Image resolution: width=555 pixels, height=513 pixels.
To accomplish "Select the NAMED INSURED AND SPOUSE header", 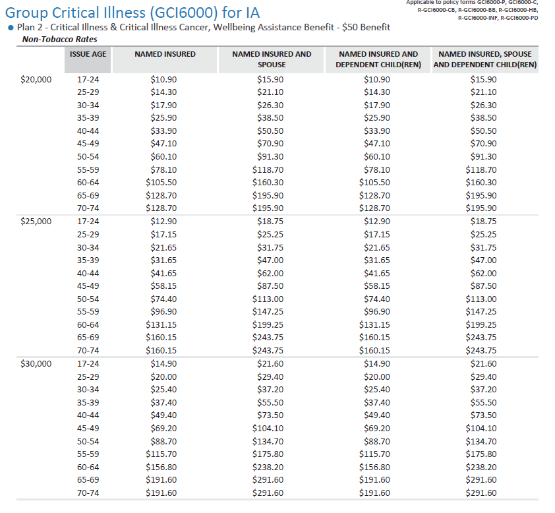I will (272, 59).
